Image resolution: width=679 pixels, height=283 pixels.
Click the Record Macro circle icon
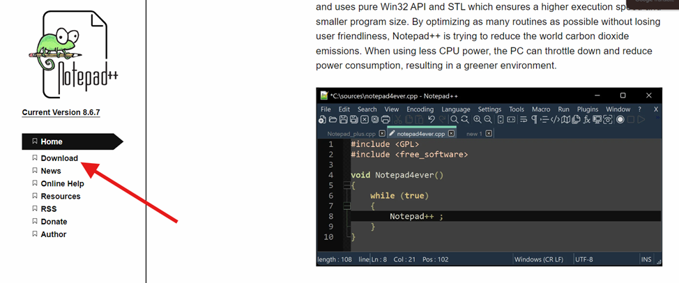[620, 119]
